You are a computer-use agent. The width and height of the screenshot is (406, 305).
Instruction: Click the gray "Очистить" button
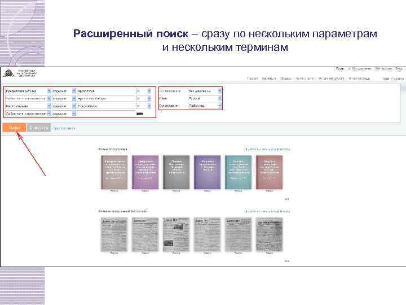point(38,128)
